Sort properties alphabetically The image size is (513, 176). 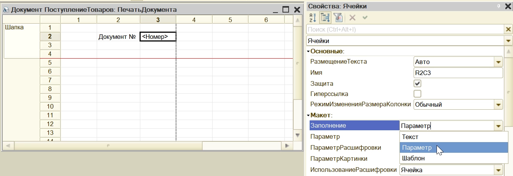[313, 17]
